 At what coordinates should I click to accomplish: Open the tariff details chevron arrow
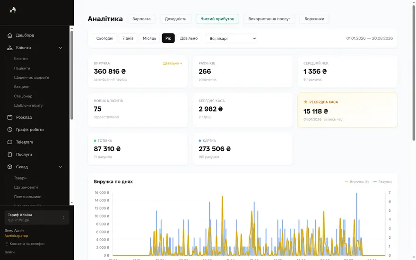[63, 217]
